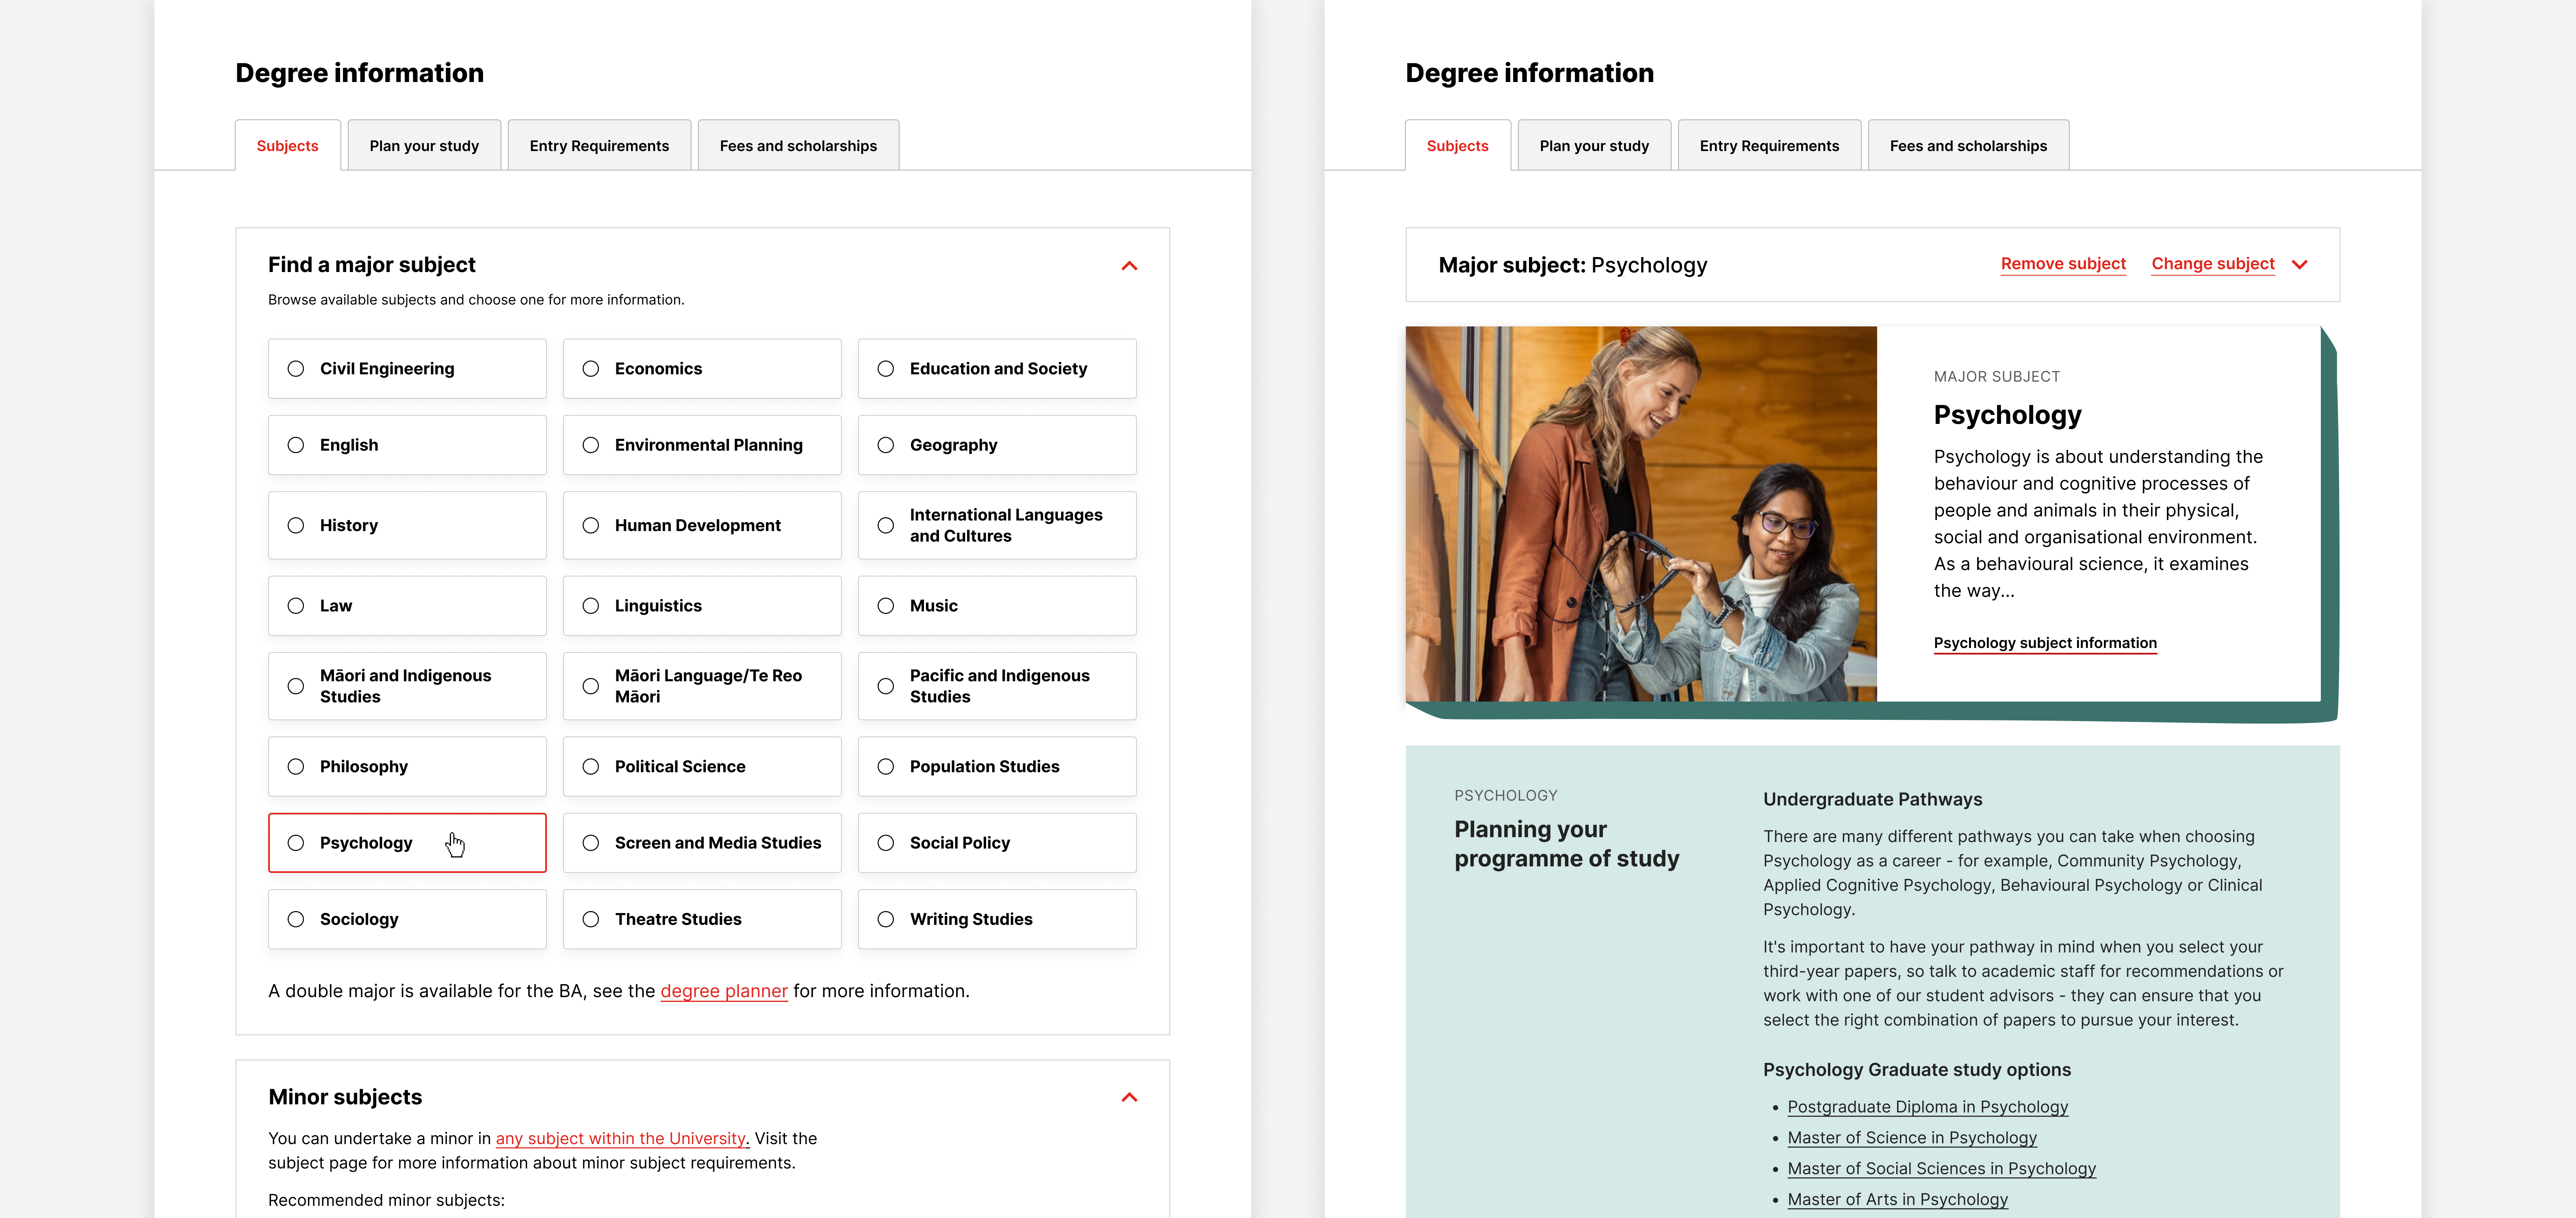
Task: Open Fees and scholarships tab, left panel
Action: (798, 146)
